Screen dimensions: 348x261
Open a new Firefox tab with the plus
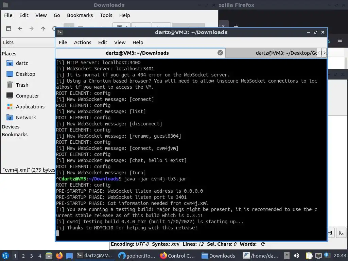click(236, 26)
